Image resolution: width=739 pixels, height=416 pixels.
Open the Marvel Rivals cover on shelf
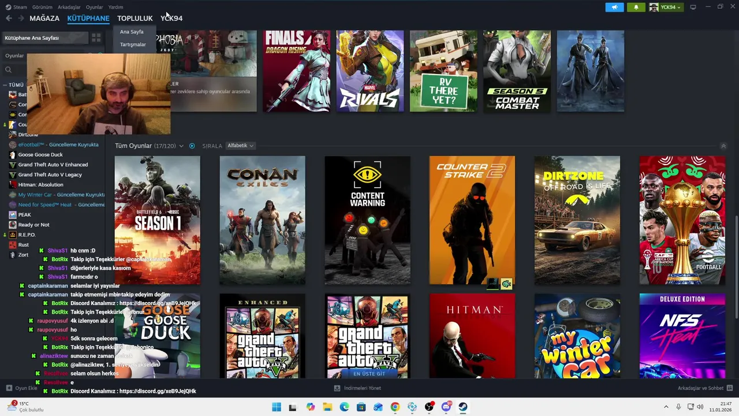click(x=370, y=71)
